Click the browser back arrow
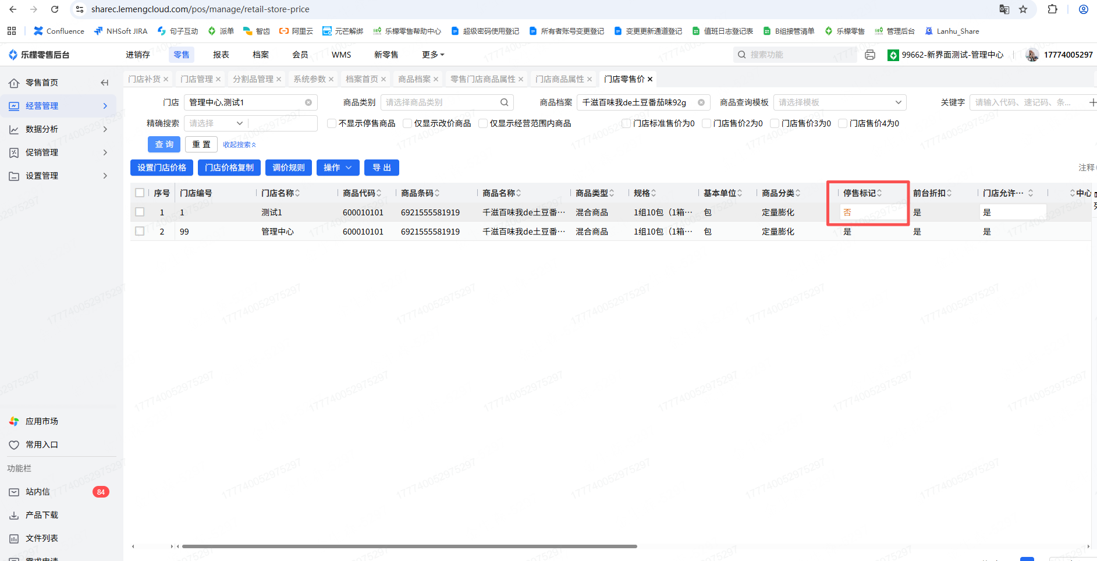Image resolution: width=1097 pixels, height=561 pixels. click(x=13, y=9)
